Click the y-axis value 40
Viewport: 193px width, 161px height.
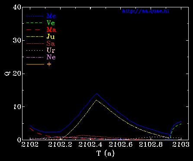click(17, 7)
